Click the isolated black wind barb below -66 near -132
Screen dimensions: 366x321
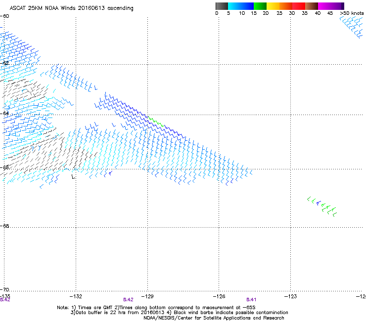tap(73, 177)
